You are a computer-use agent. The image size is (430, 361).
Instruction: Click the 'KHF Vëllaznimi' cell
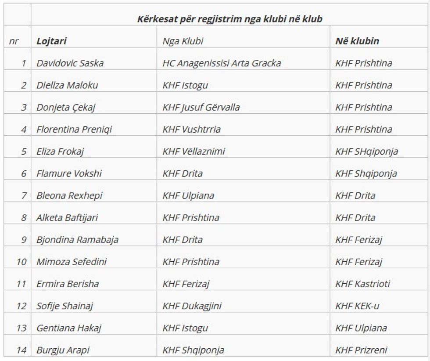click(193, 152)
